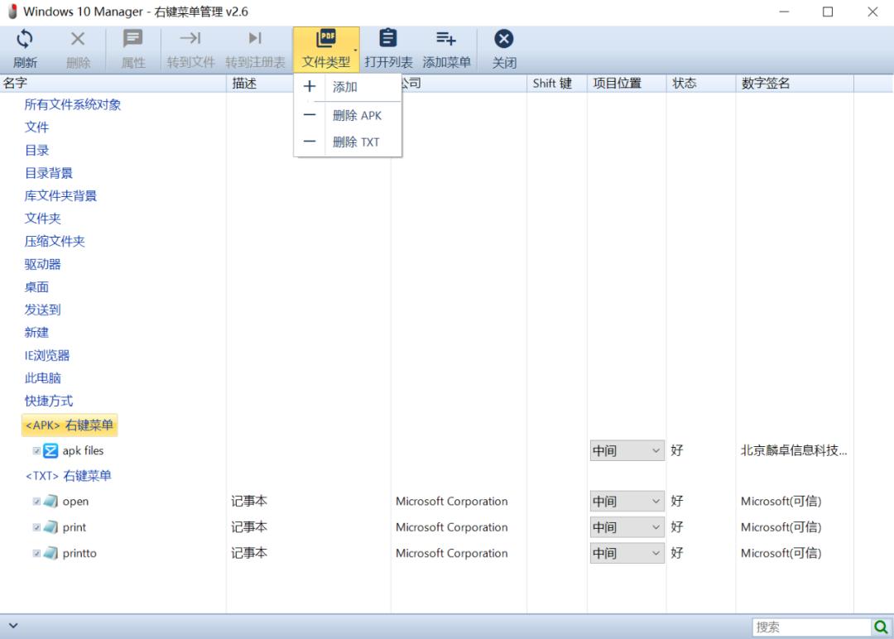Click the 搜索 search input field
The height and width of the screenshot is (639, 894).
(811, 627)
